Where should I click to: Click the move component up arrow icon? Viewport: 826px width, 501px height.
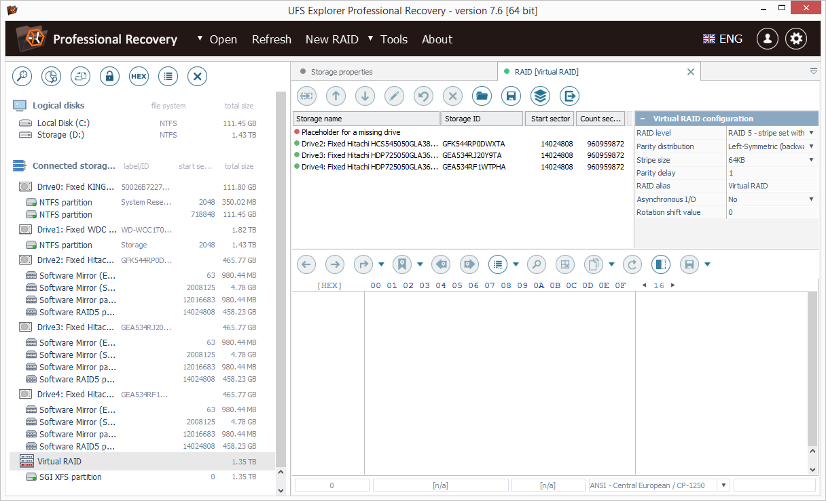(336, 96)
